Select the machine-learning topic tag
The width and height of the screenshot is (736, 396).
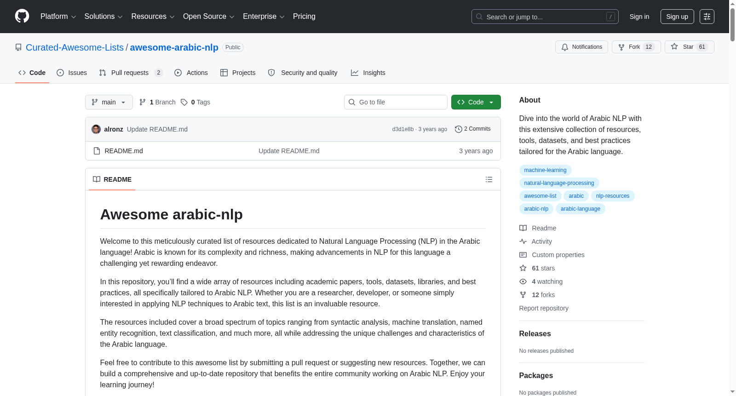pyautogui.click(x=545, y=170)
